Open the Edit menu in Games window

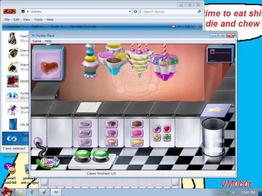tap(16, 19)
